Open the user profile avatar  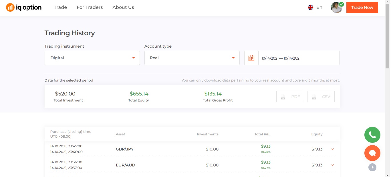337,7
